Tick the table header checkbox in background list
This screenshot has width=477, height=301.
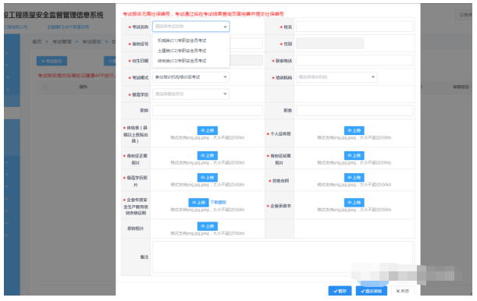45,87
